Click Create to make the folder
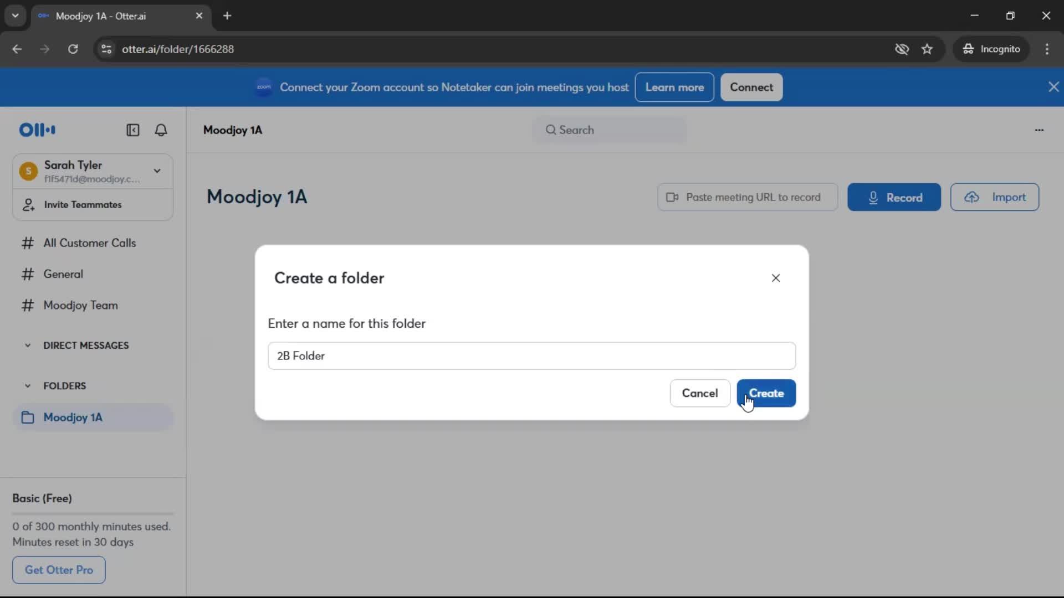1064x598 pixels. coord(766,393)
